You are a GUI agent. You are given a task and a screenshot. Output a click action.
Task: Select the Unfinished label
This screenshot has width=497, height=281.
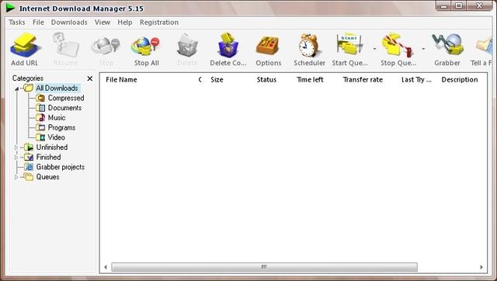[x=52, y=147]
